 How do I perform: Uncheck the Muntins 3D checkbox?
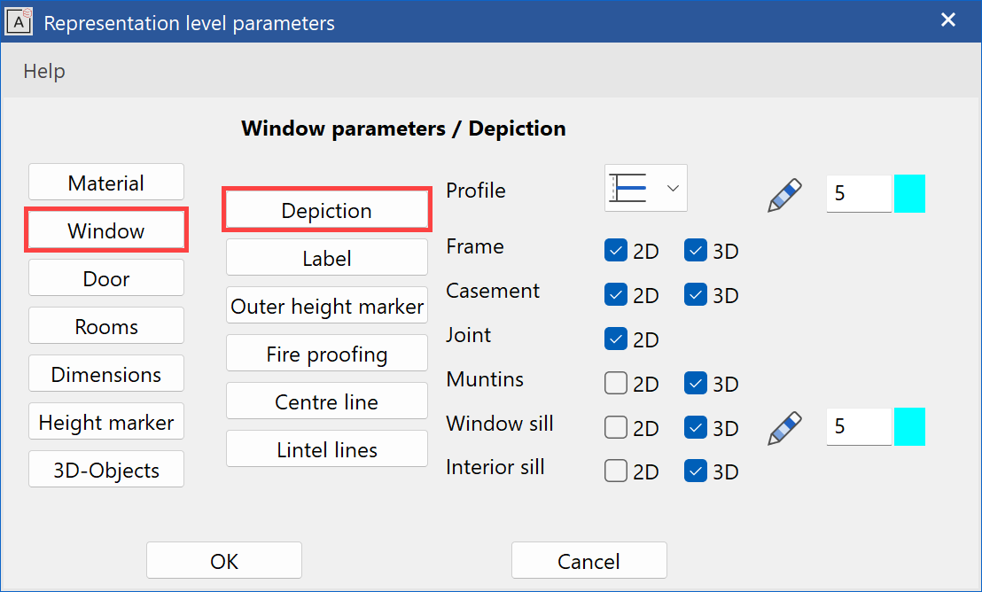tap(696, 384)
